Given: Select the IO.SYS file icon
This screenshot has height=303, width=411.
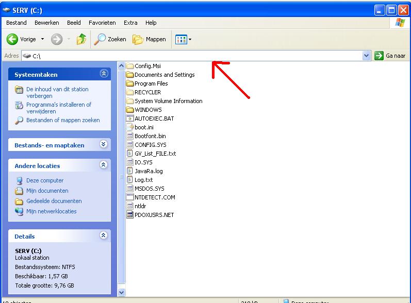Looking at the screenshot, I should (130, 162).
